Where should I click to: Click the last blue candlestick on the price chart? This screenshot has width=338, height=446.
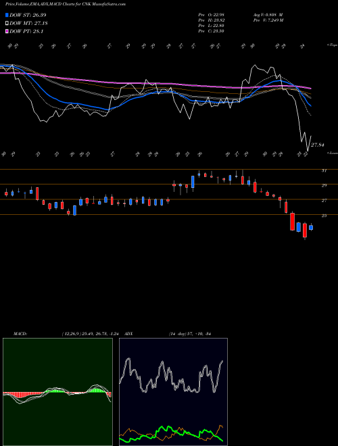click(311, 227)
